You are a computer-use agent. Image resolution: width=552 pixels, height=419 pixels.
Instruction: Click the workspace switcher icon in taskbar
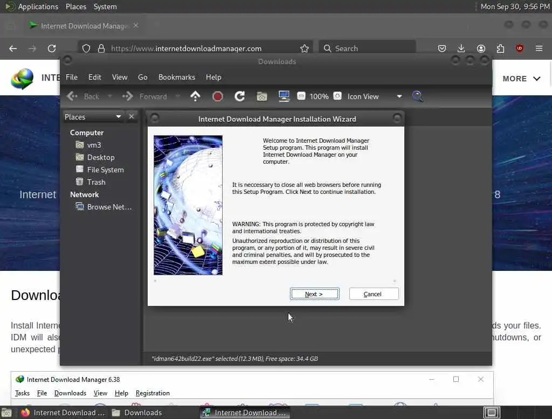(492, 413)
